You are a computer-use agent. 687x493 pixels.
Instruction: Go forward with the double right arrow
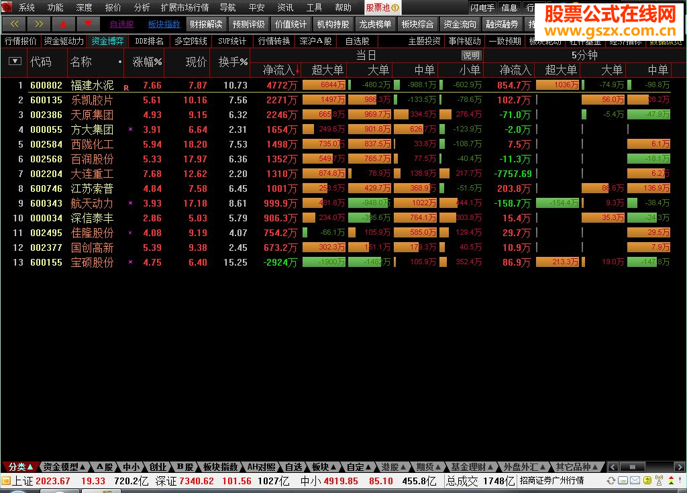38,24
